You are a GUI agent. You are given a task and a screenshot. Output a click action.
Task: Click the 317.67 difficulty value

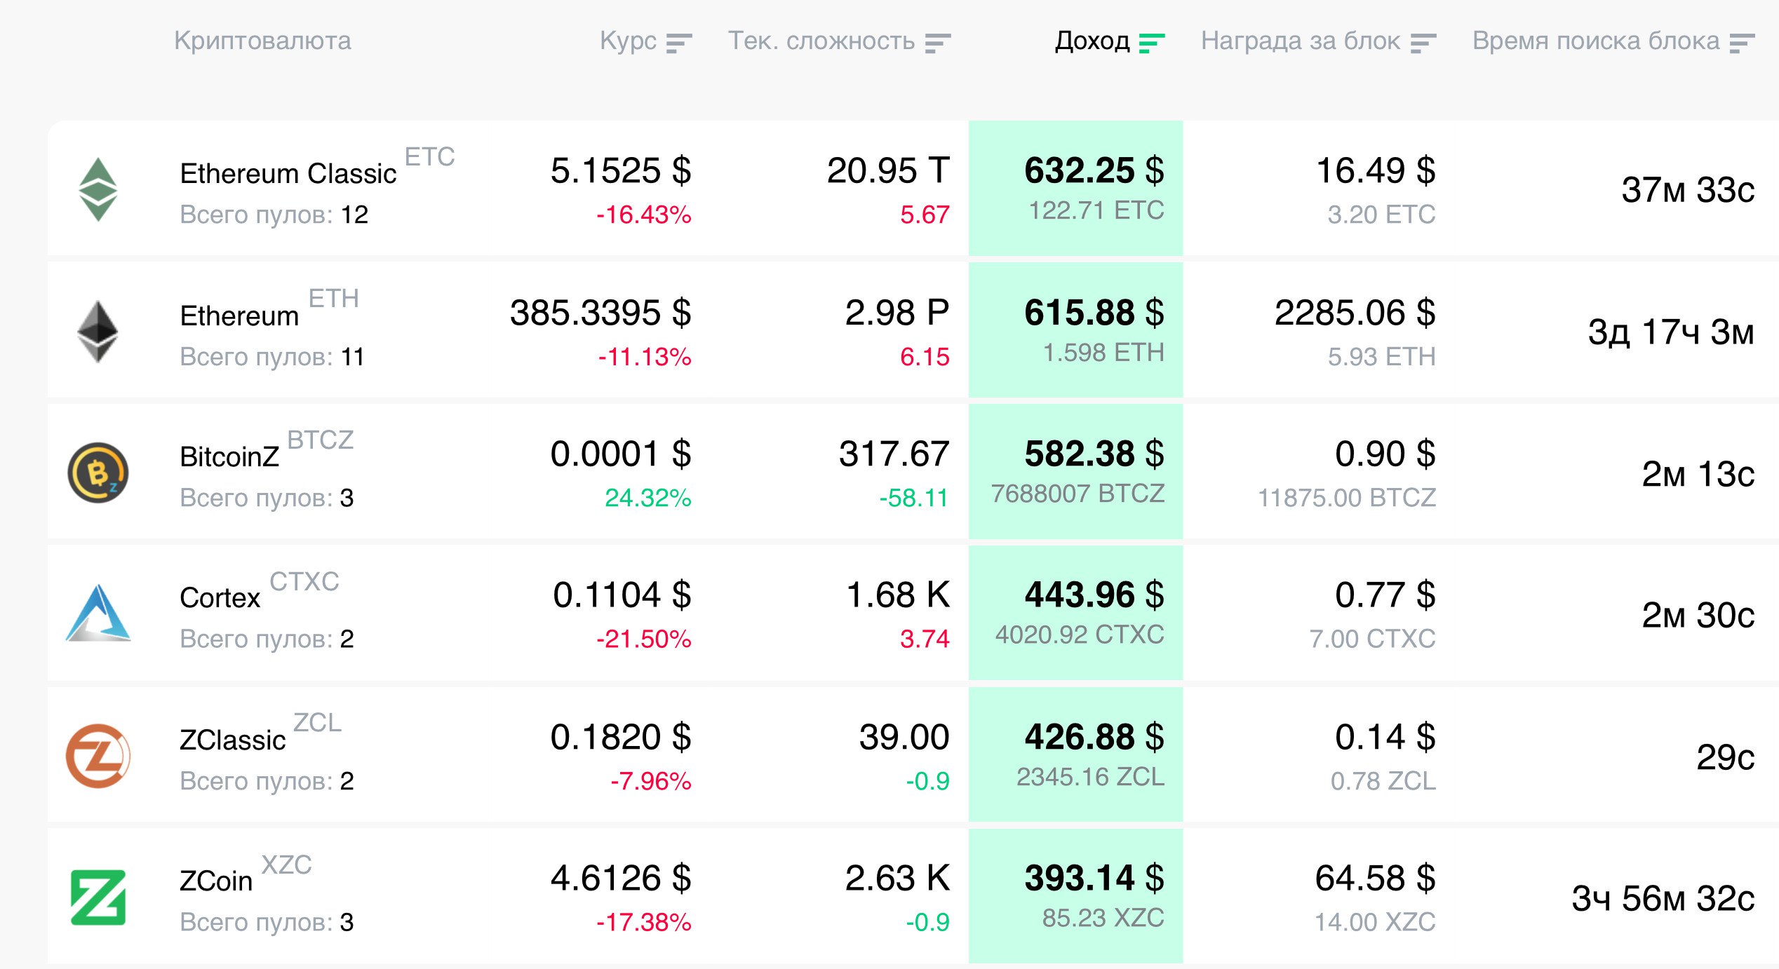tap(894, 454)
